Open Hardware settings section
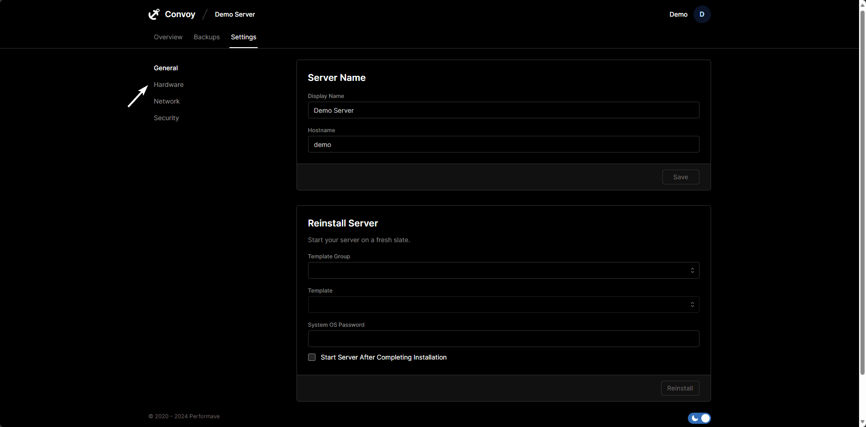The width and height of the screenshot is (866, 427). (x=168, y=85)
